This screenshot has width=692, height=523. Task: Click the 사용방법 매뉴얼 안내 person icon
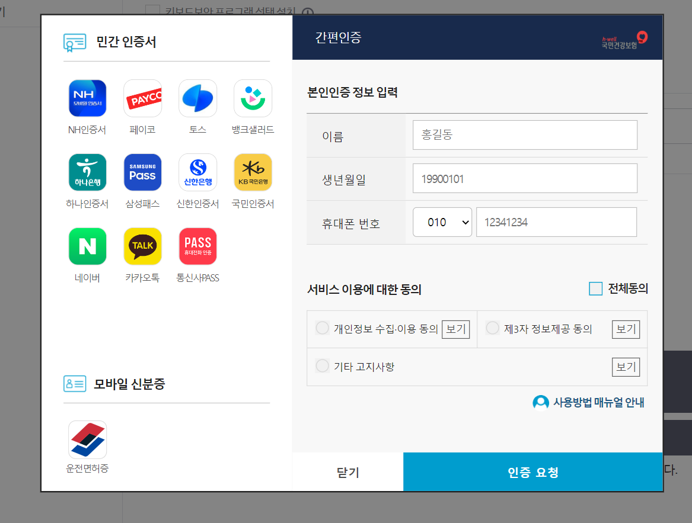coord(541,402)
